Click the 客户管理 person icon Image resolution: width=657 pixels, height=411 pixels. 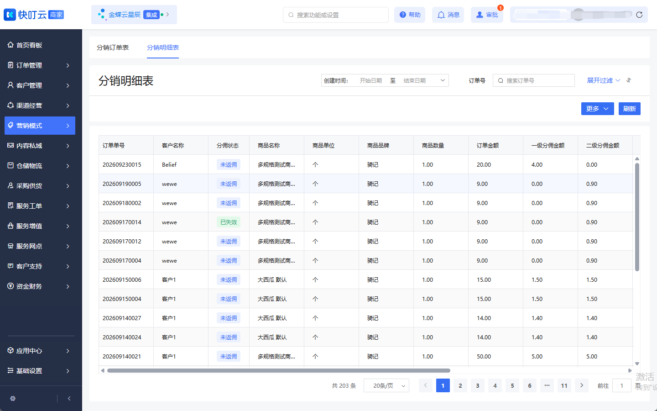[x=10, y=85]
